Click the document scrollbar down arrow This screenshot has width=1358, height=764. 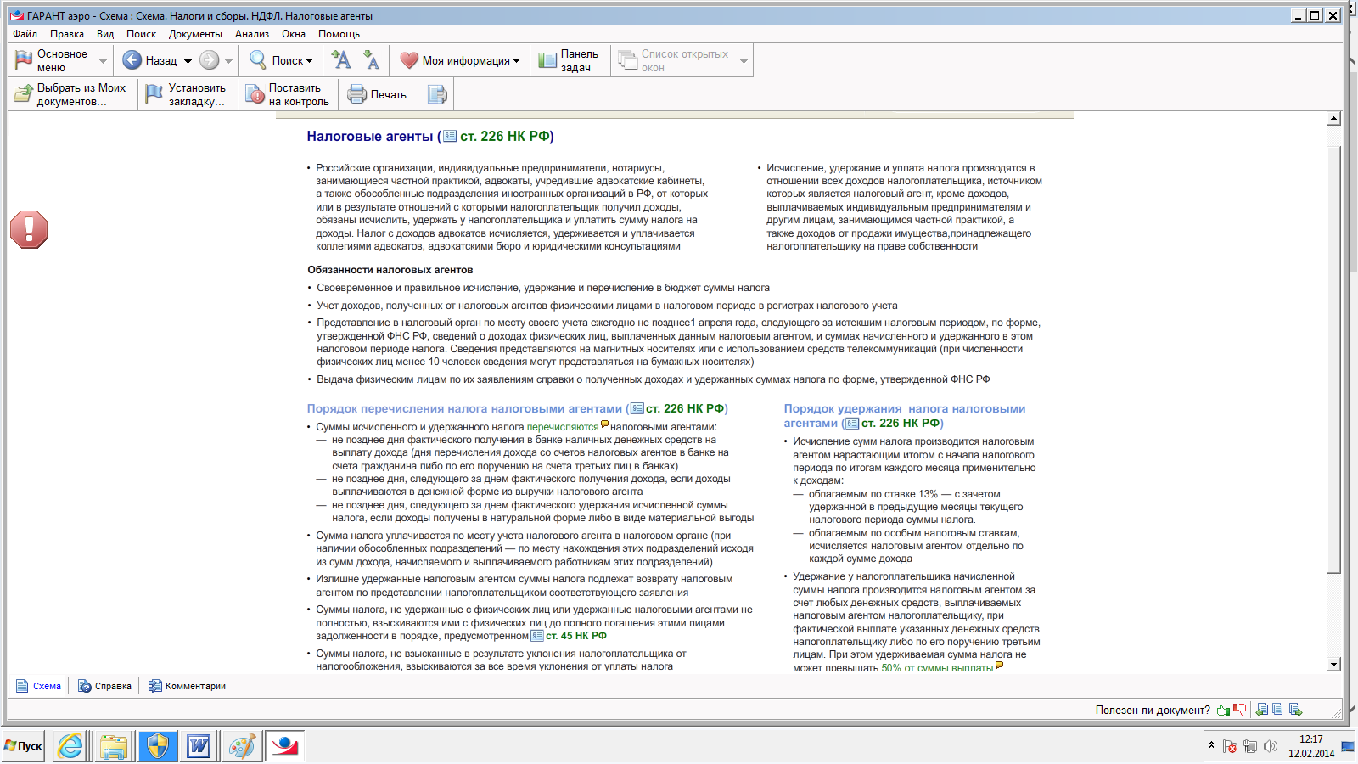[x=1333, y=665]
